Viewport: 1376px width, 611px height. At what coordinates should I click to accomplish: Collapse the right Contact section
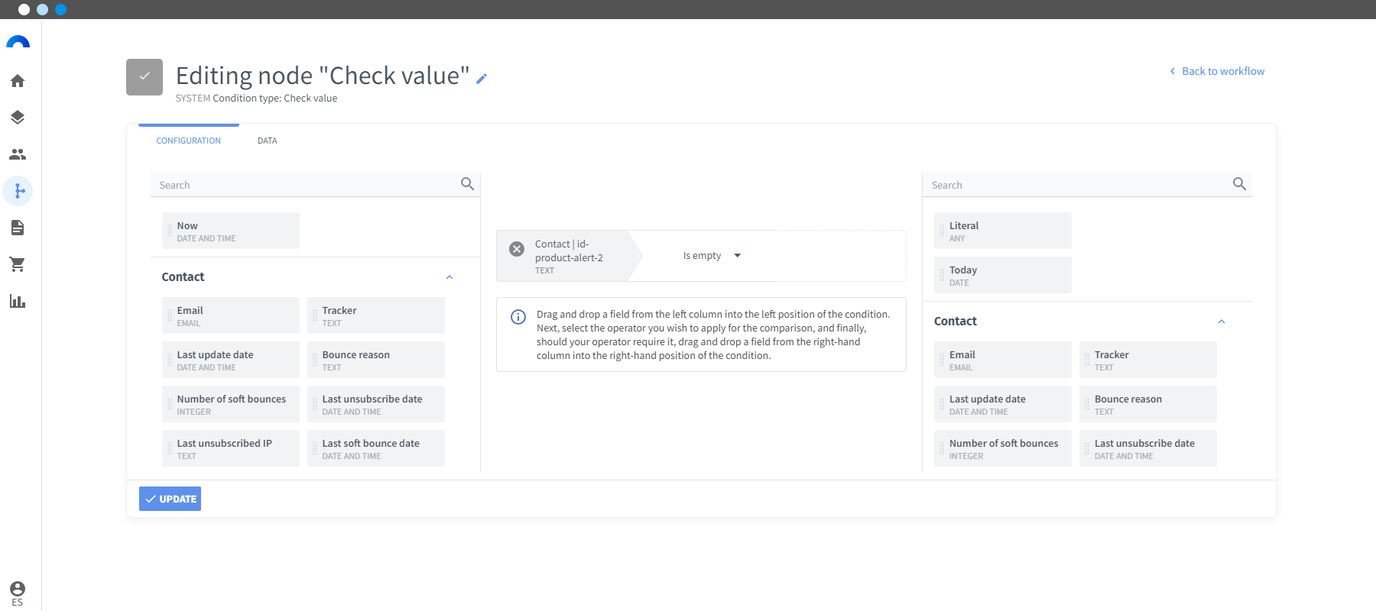1222,322
